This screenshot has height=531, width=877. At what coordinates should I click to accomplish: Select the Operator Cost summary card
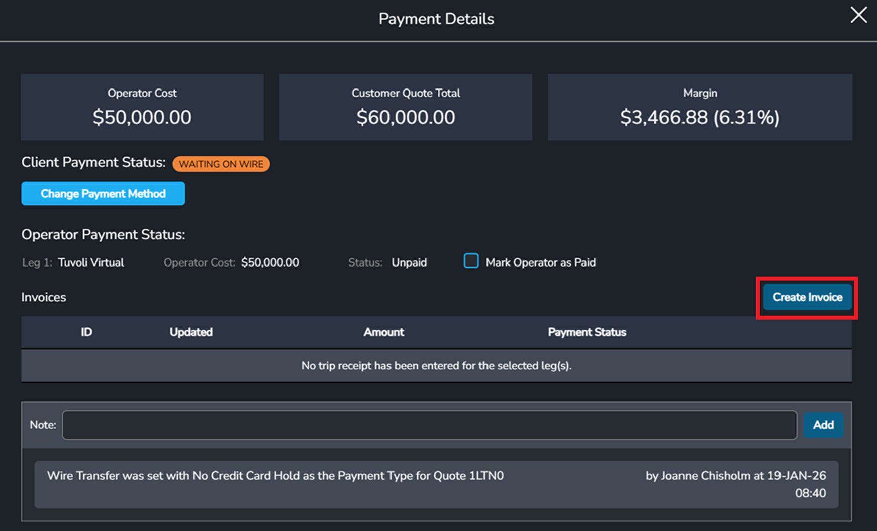(142, 107)
